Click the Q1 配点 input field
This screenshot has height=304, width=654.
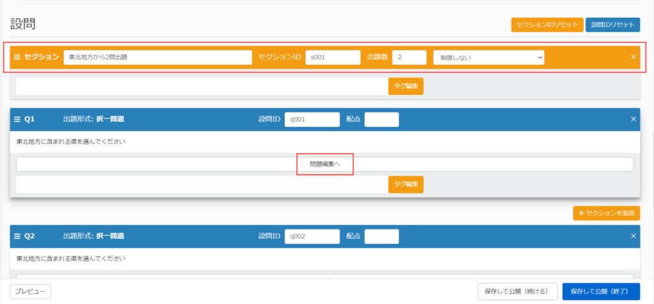pyautogui.click(x=381, y=119)
